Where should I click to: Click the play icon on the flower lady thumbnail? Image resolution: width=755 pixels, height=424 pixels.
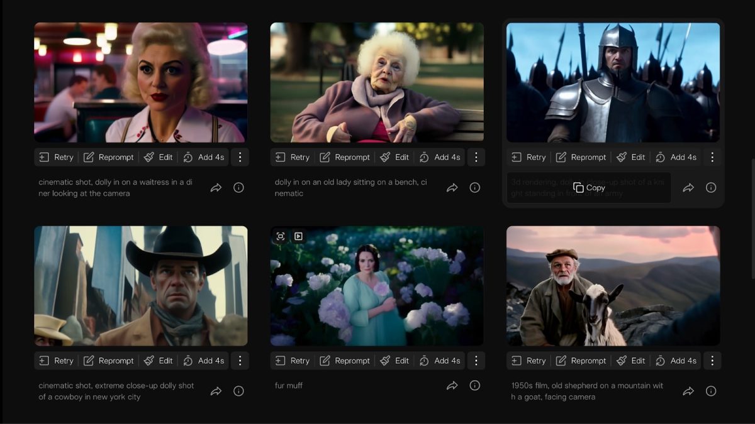(298, 236)
